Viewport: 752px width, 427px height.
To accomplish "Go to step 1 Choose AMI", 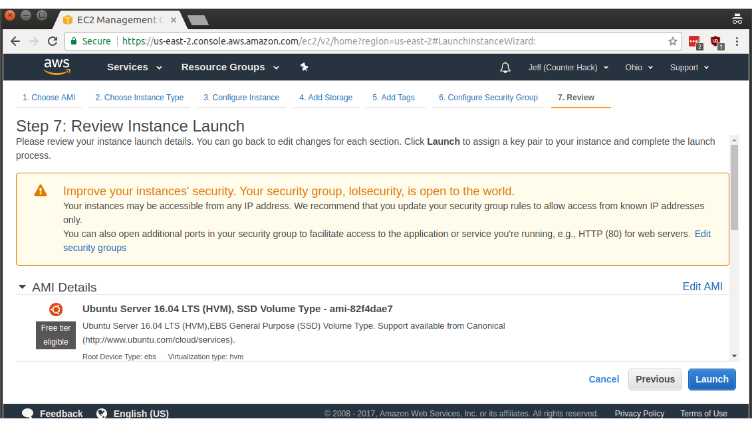I will pos(49,97).
